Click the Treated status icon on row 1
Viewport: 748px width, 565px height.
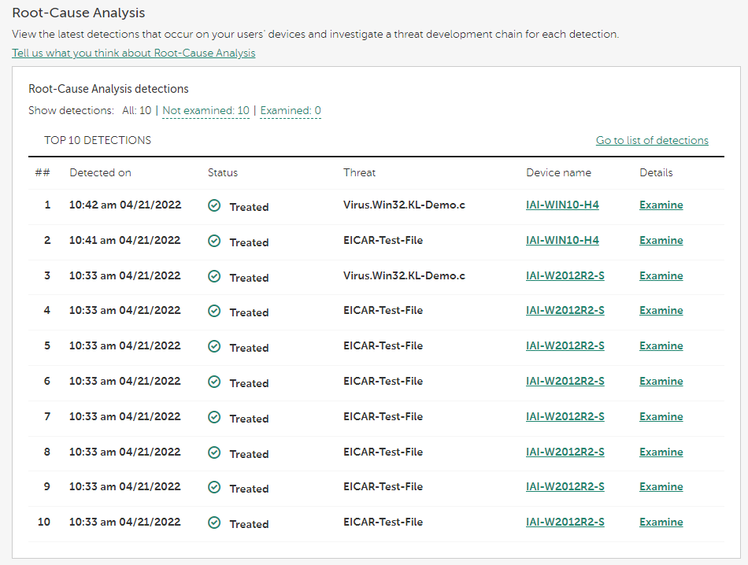coord(214,205)
